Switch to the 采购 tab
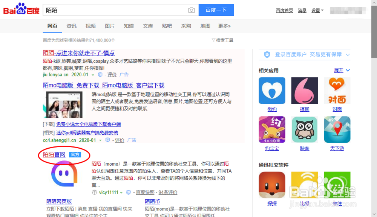This screenshot has width=377, height=217. coord(186,26)
